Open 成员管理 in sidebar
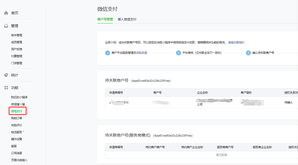Viewport: 298px width, 165px height. [17, 42]
